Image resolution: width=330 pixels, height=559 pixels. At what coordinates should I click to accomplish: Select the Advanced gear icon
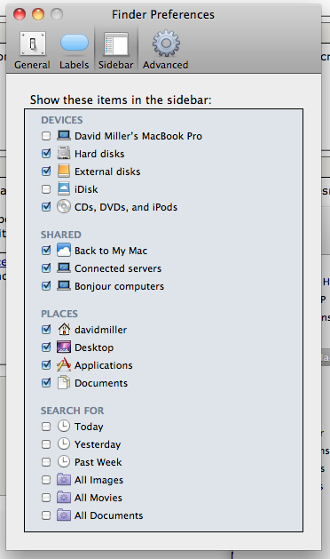[166, 44]
